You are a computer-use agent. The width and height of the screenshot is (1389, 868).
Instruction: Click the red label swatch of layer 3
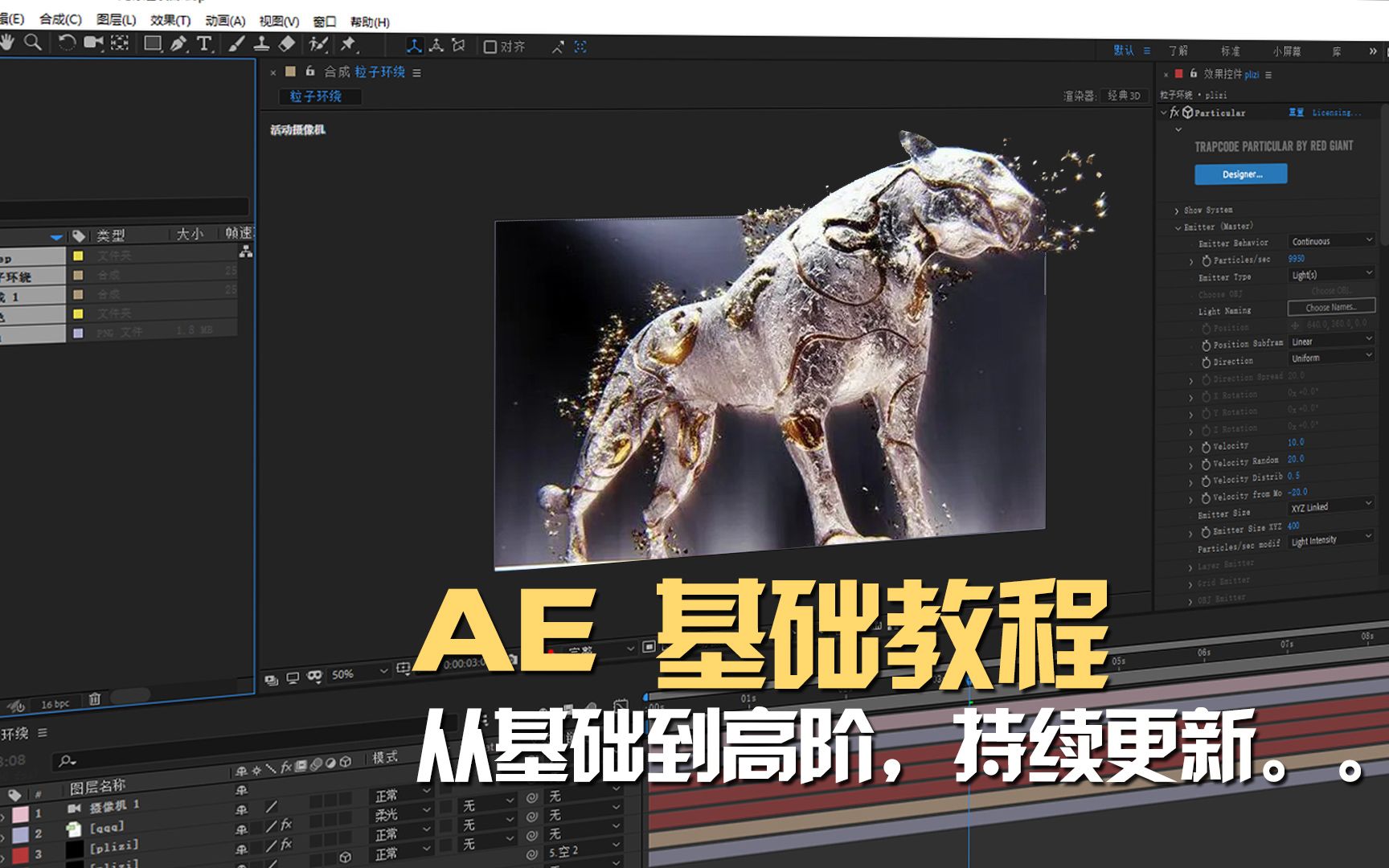tap(20, 854)
